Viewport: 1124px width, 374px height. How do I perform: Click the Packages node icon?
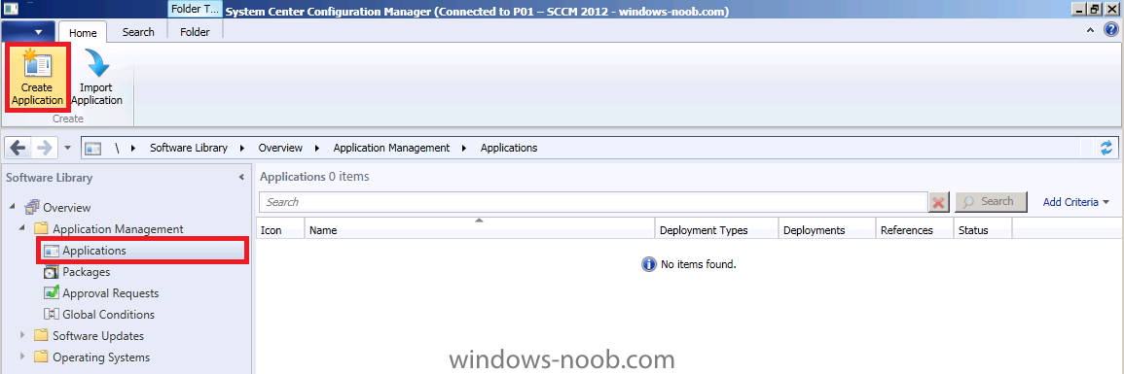51,272
